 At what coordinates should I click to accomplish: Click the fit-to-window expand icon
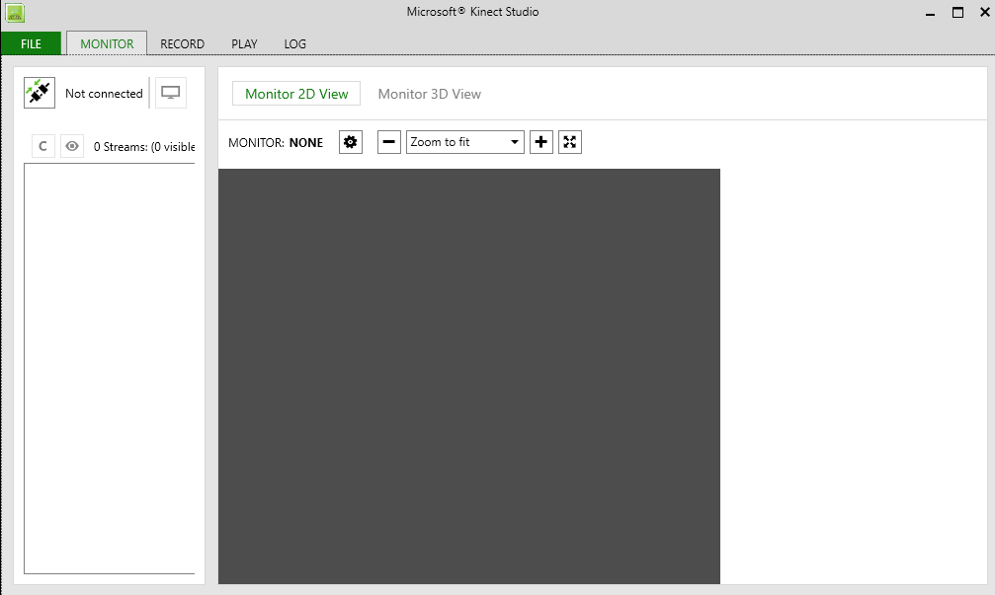(x=569, y=141)
